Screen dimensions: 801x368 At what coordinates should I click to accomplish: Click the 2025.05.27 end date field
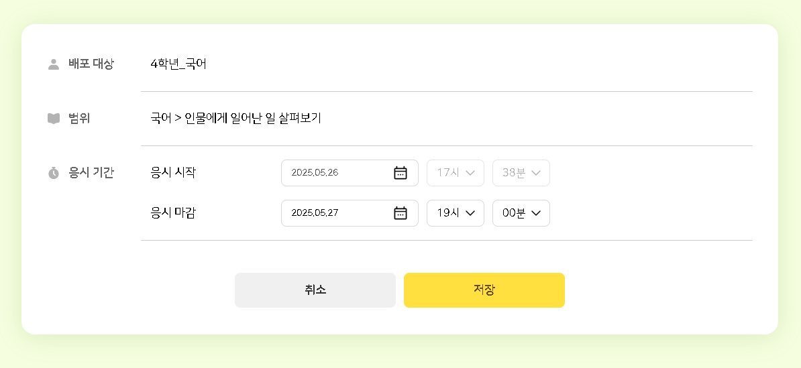(335, 213)
